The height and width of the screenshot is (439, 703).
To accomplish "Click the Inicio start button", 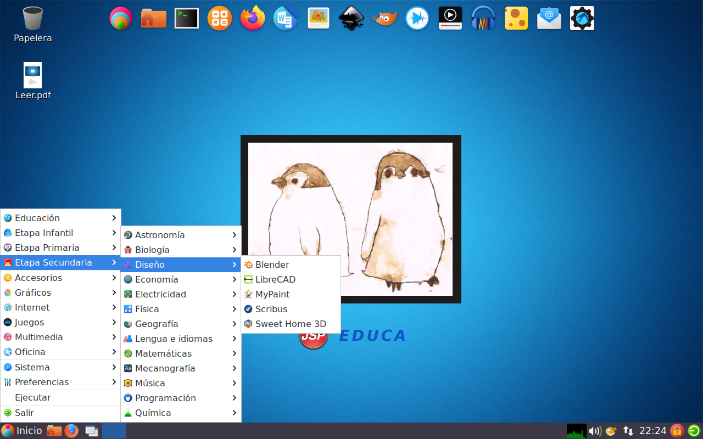I will [x=22, y=431].
